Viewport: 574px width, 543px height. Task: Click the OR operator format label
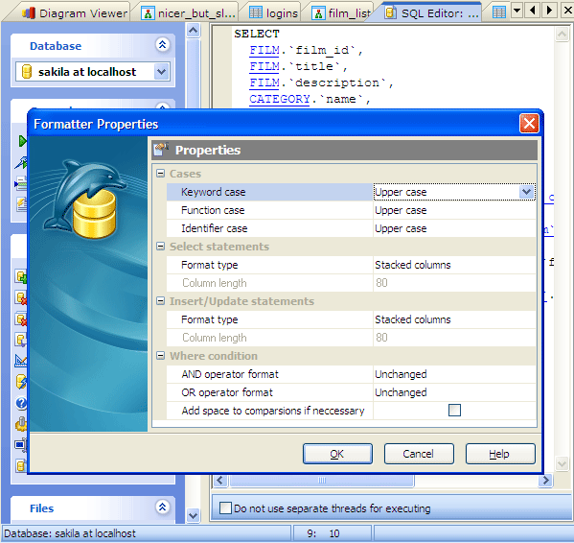point(227,392)
